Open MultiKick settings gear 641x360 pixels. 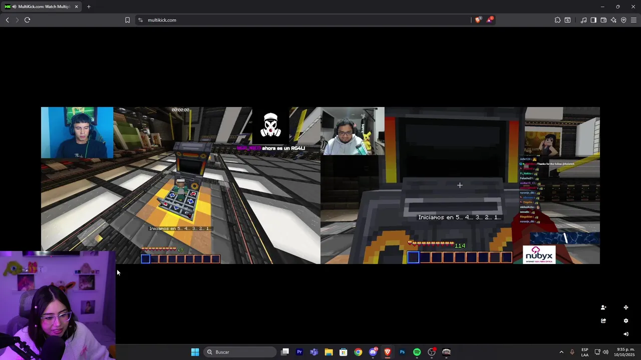click(x=625, y=320)
